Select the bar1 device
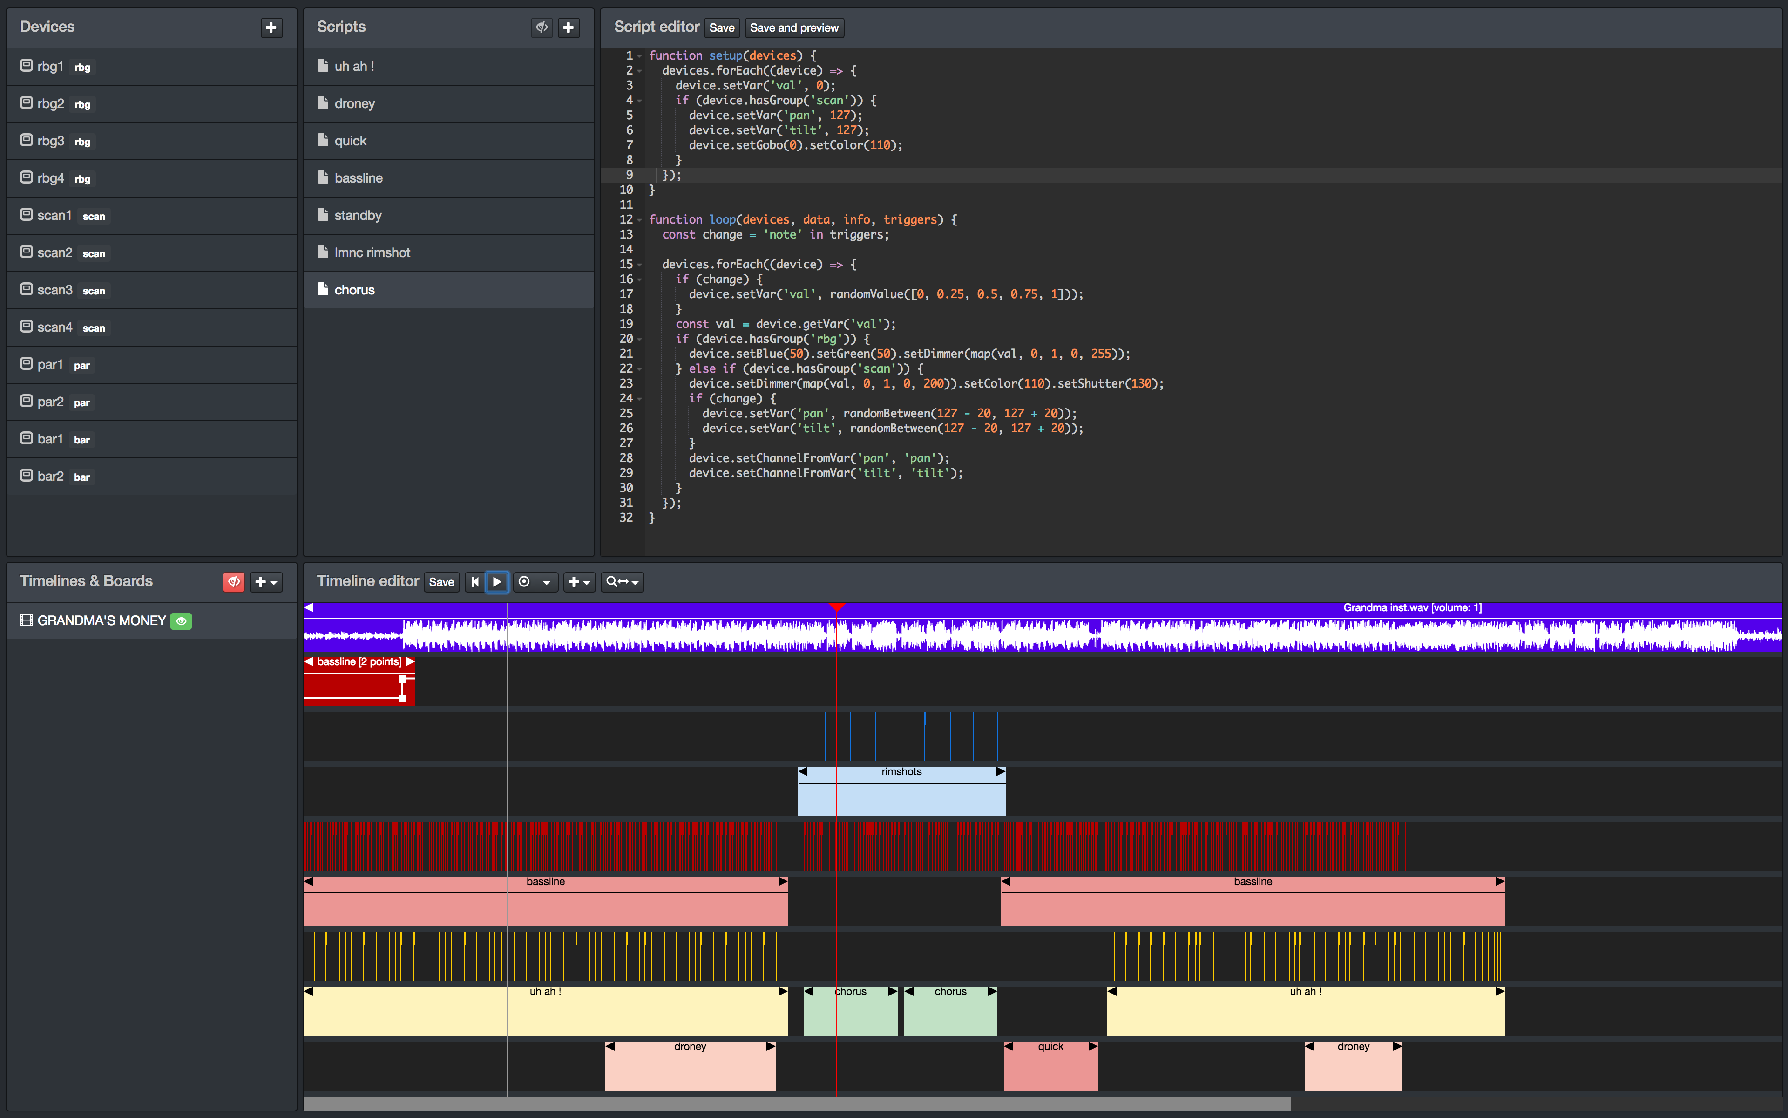This screenshot has height=1118, width=1788. (151, 439)
